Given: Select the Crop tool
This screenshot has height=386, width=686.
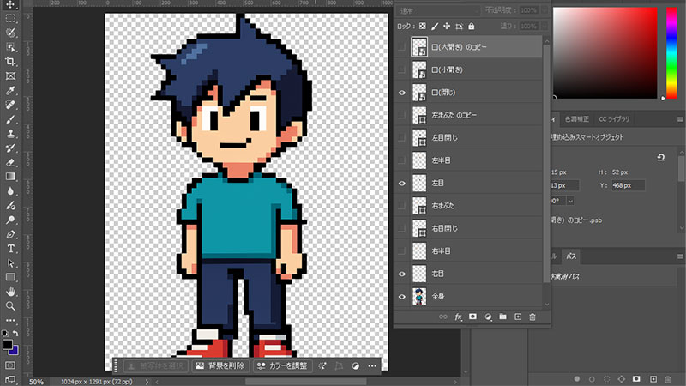Looking at the screenshot, I should coord(10,61).
